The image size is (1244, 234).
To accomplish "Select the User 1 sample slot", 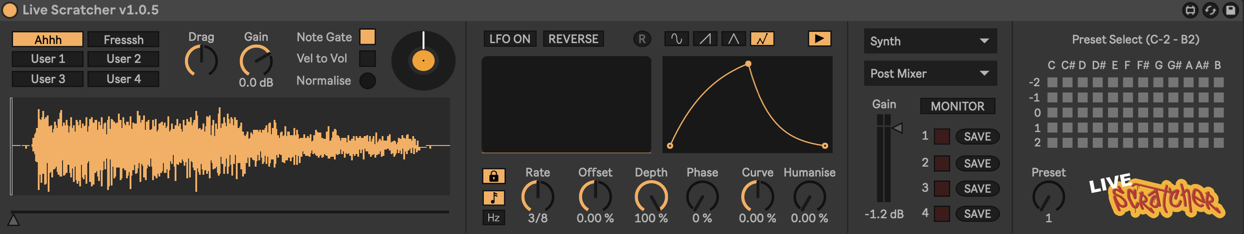I will [x=48, y=59].
